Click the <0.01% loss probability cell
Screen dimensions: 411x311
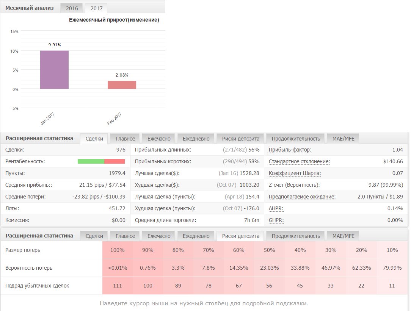coord(118,268)
